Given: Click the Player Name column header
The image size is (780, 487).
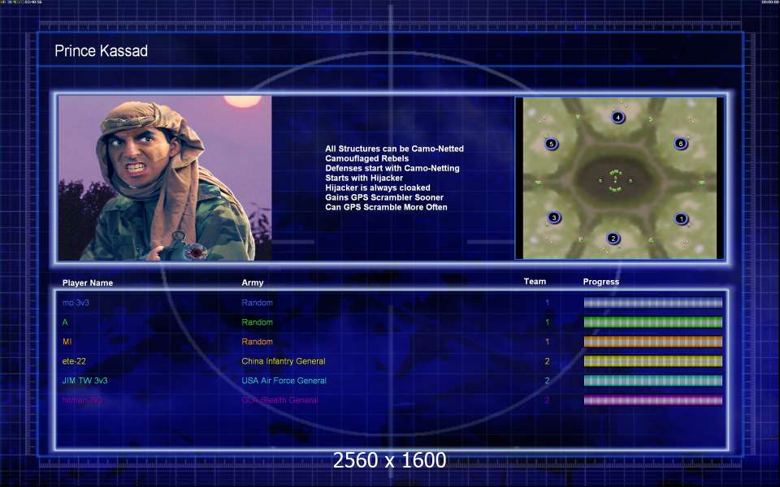Looking at the screenshot, I should click(x=88, y=282).
